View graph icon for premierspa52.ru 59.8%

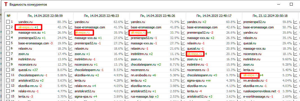(296, 22)
